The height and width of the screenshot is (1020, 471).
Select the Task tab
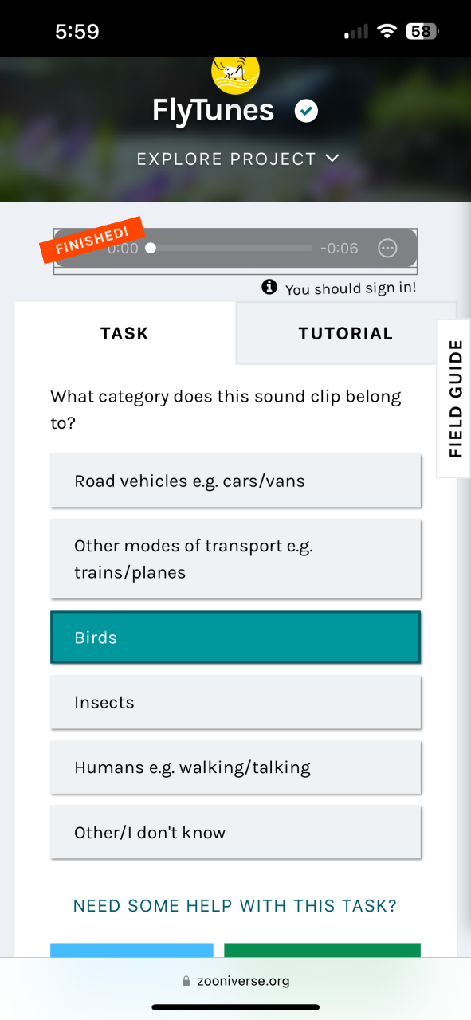tap(124, 333)
